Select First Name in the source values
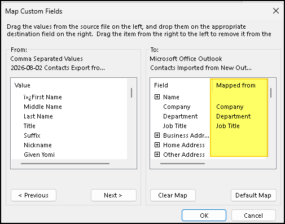285x224 pixels. (43, 97)
